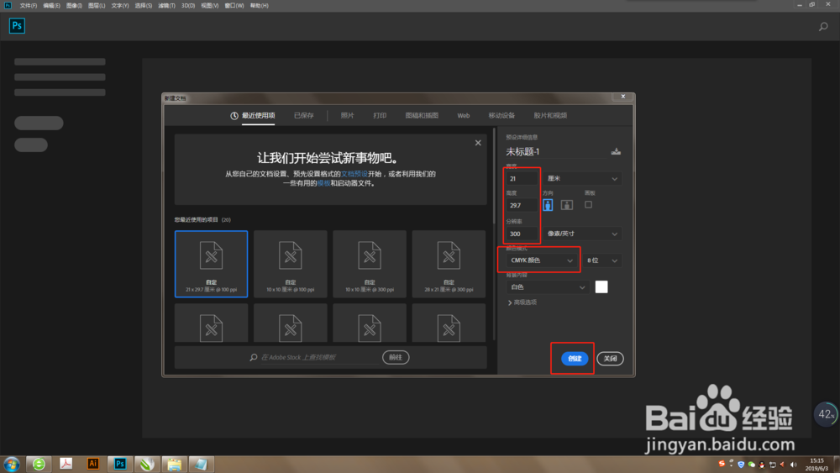Select landscape orientation icon
The width and height of the screenshot is (840, 473).
pyautogui.click(x=567, y=205)
